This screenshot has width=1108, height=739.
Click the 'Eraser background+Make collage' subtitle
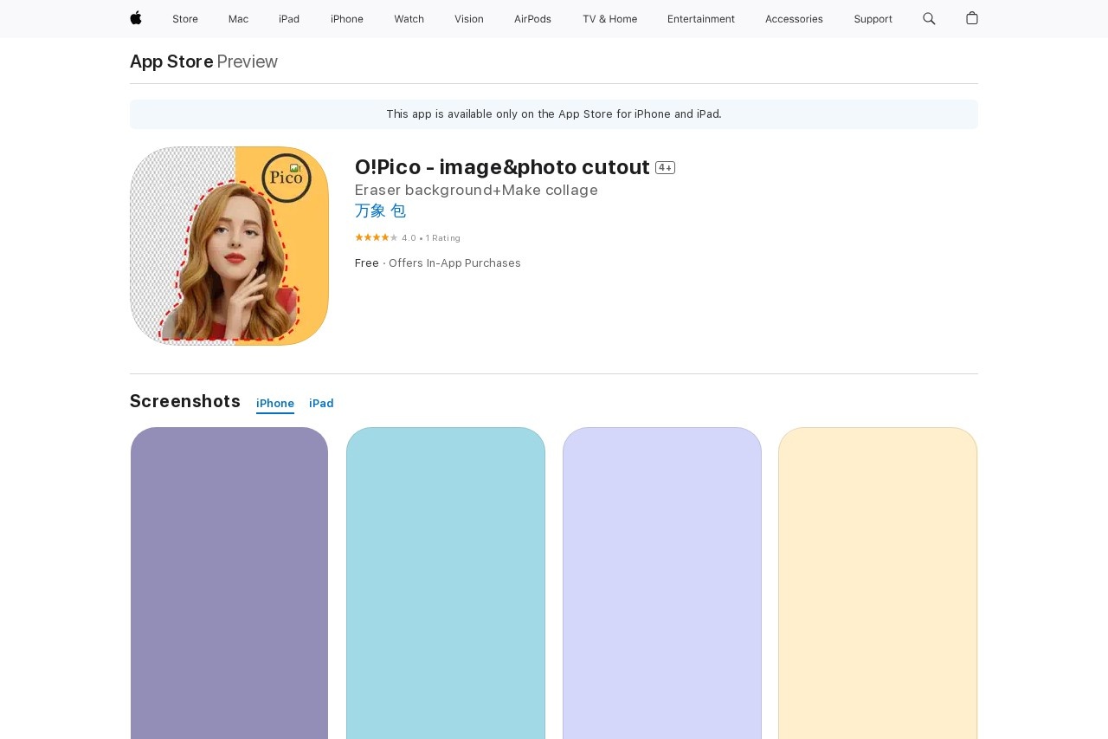click(x=476, y=190)
